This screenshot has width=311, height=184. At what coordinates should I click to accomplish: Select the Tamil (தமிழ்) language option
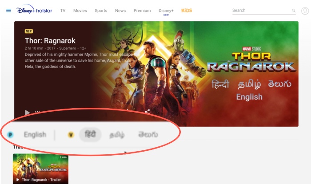(x=117, y=135)
